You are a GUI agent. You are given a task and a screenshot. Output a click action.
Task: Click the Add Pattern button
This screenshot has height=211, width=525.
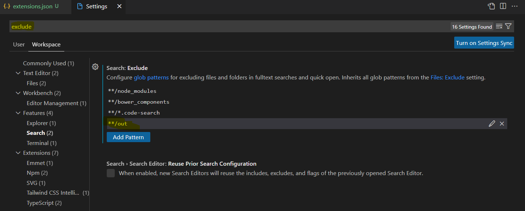click(x=128, y=137)
